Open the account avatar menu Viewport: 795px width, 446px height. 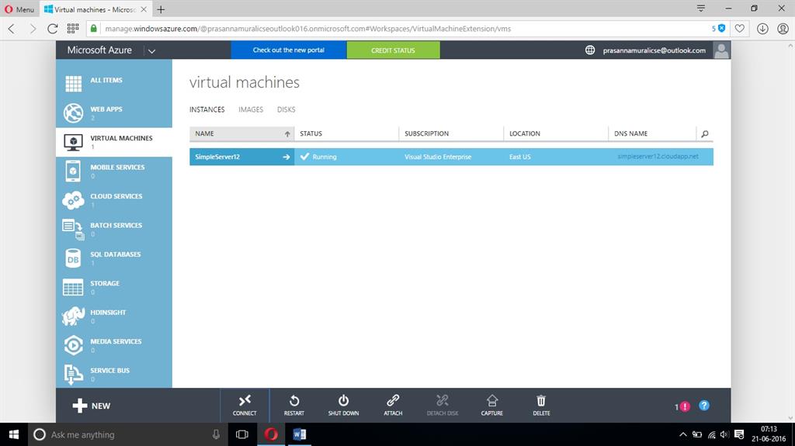721,50
